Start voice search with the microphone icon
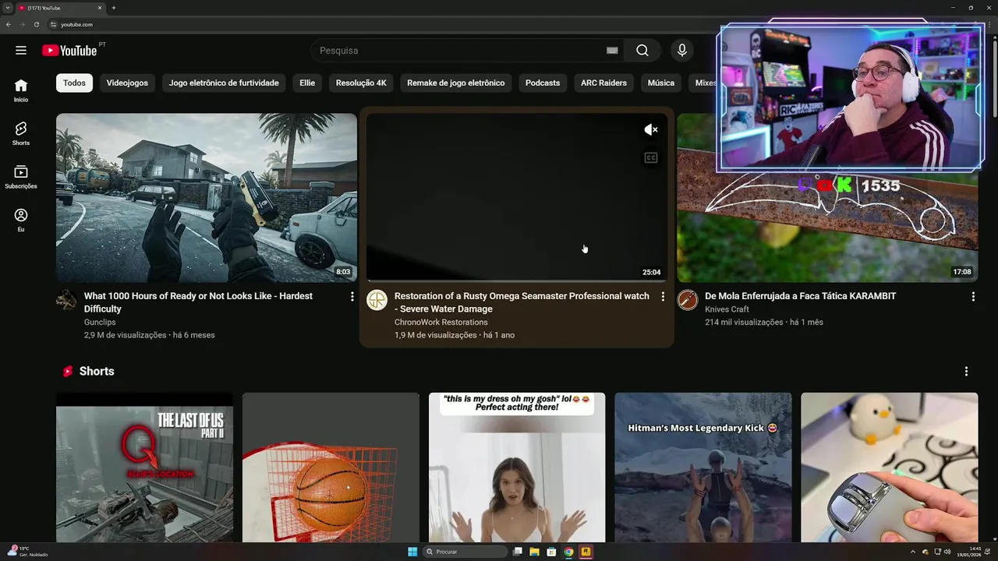Image resolution: width=998 pixels, height=561 pixels. pos(682,51)
